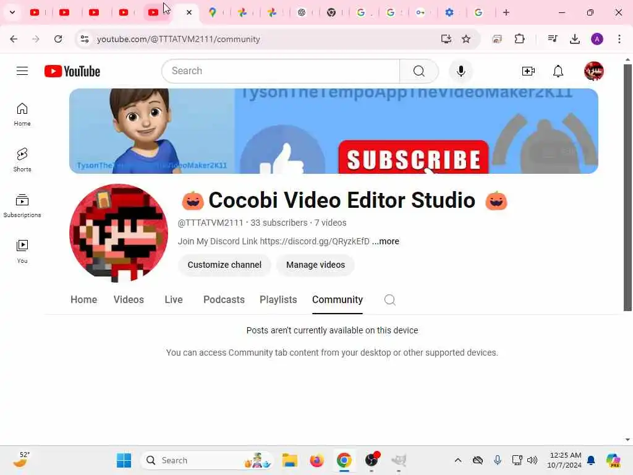Image resolution: width=633 pixels, height=475 pixels.
Task: Open the Copilot taskbar icon
Action: click(613, 460)
